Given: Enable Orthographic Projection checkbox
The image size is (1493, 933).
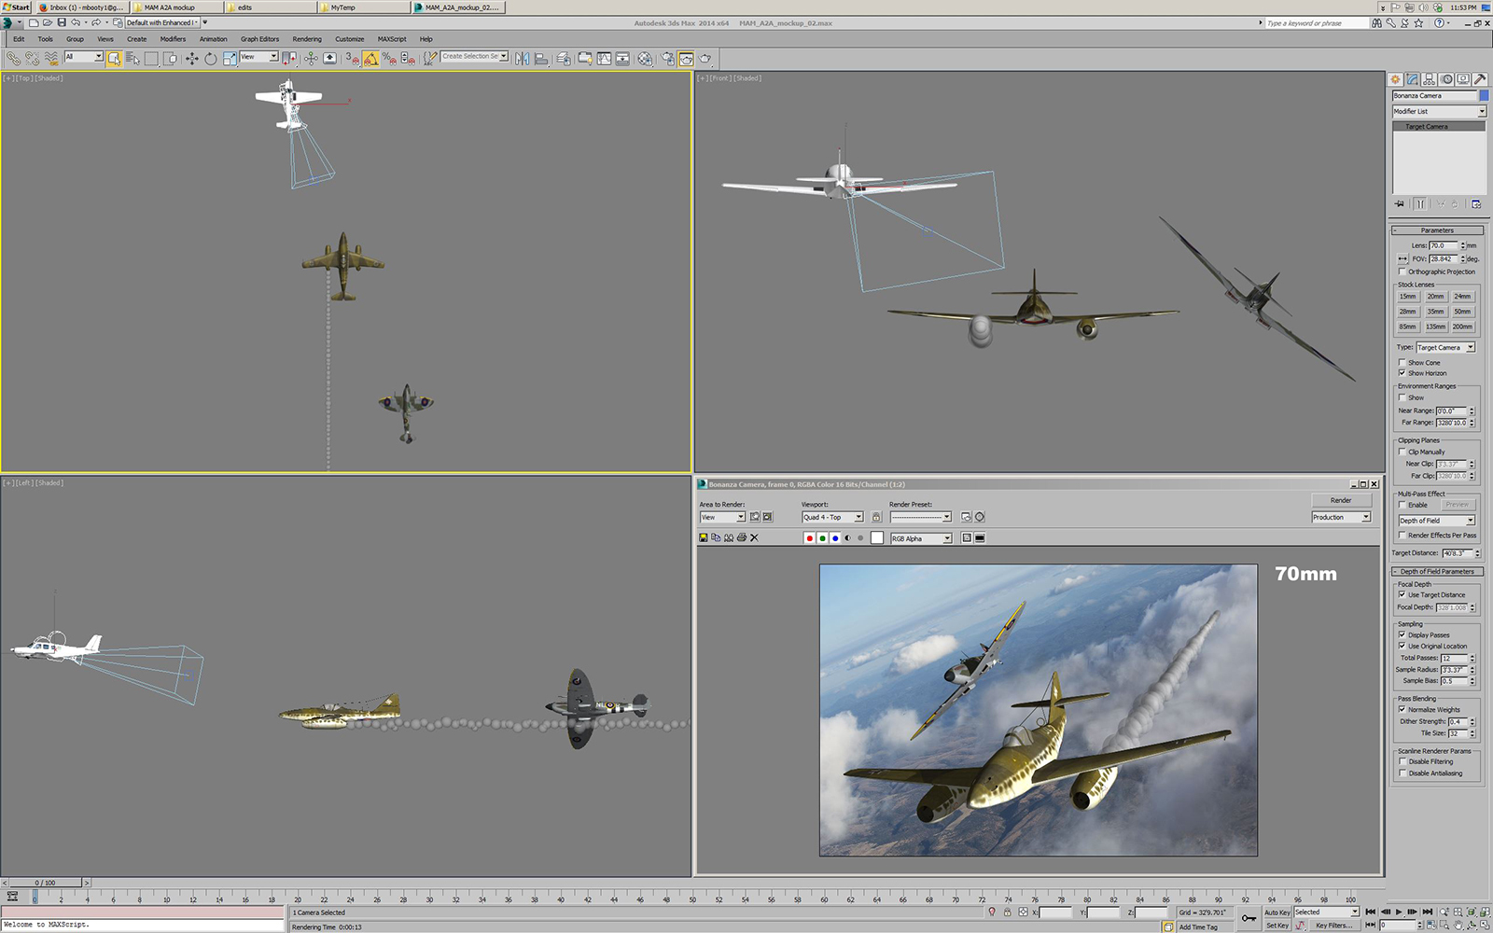Looking at the screenshot, I should click(1402, 272).
